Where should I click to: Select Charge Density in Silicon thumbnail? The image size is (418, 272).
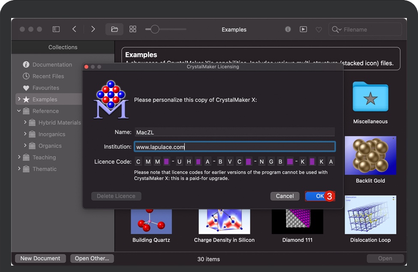[x=224, y=221]
